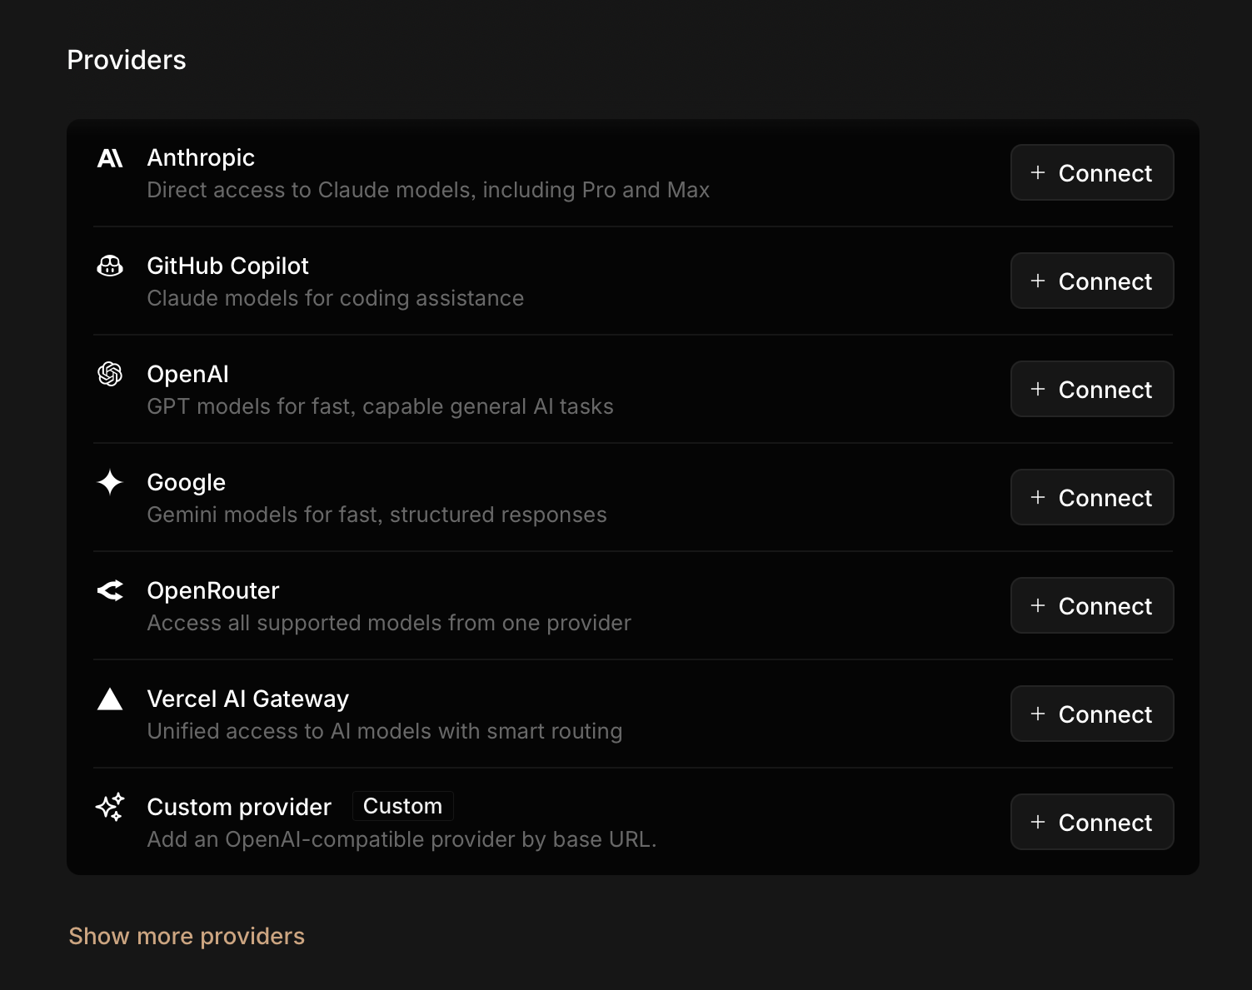The height and width of the screenshot is (990, 1252).
Task: Select the Custom provider name text
Action: point(239,807)
